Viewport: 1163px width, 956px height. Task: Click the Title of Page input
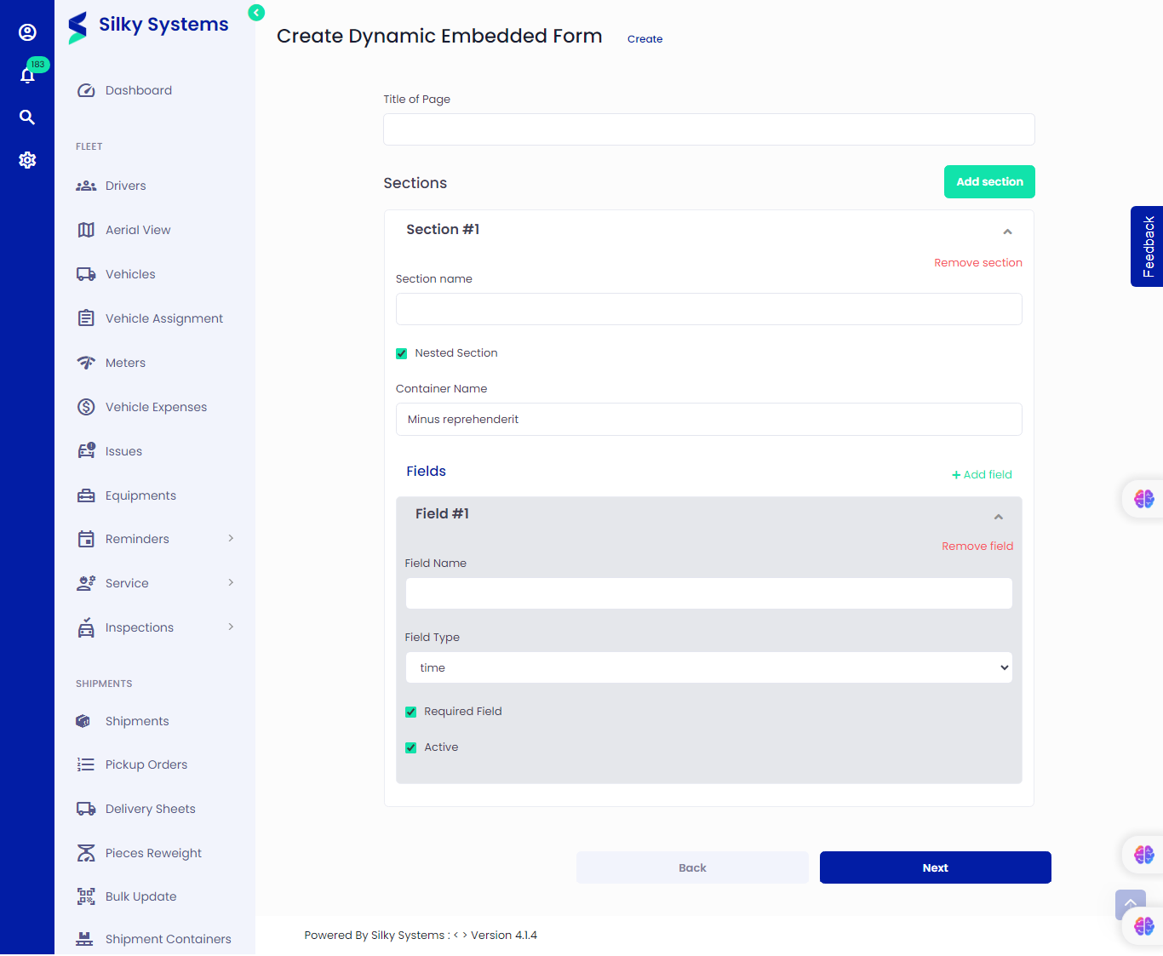click(x=708, y=129)
